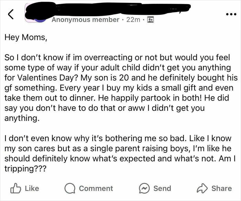The height and width of the screenshot is (201, 241).
Task: Click the Anonymous member name
Action: [85, 20]
